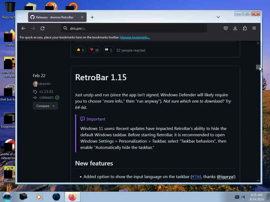Click the search magnifier in address bar

(x=65, y=28)
